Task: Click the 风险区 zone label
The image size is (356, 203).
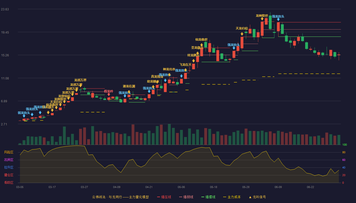Action: tap(9, 152)
